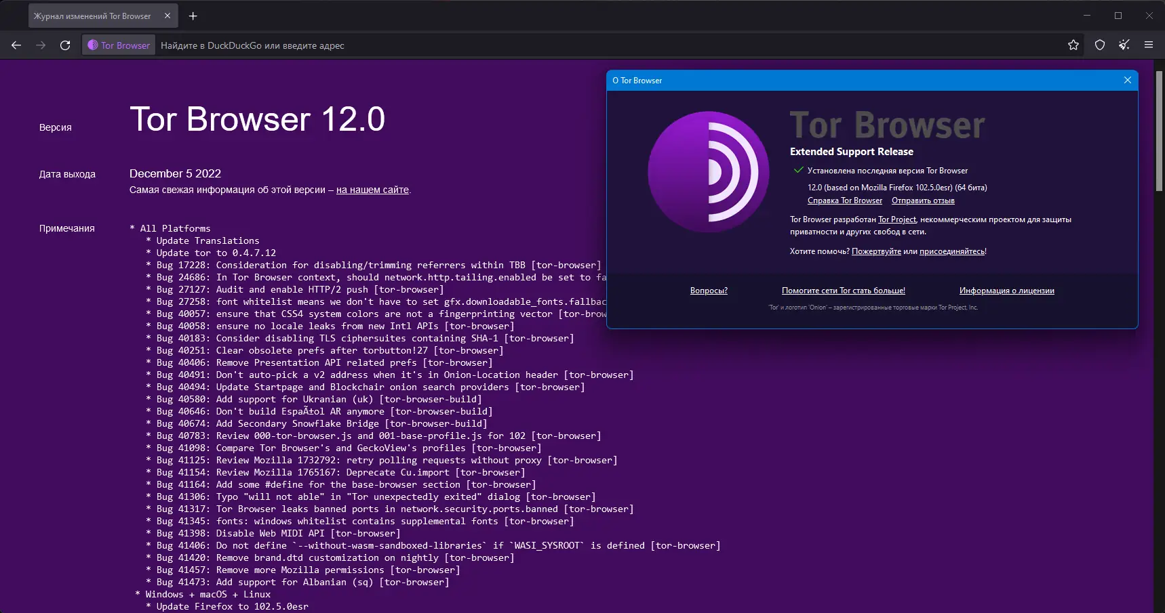Click the forward navigation arrow
Image resolution: width=1165 pixels, height=613 pixels.
[41, 45]
